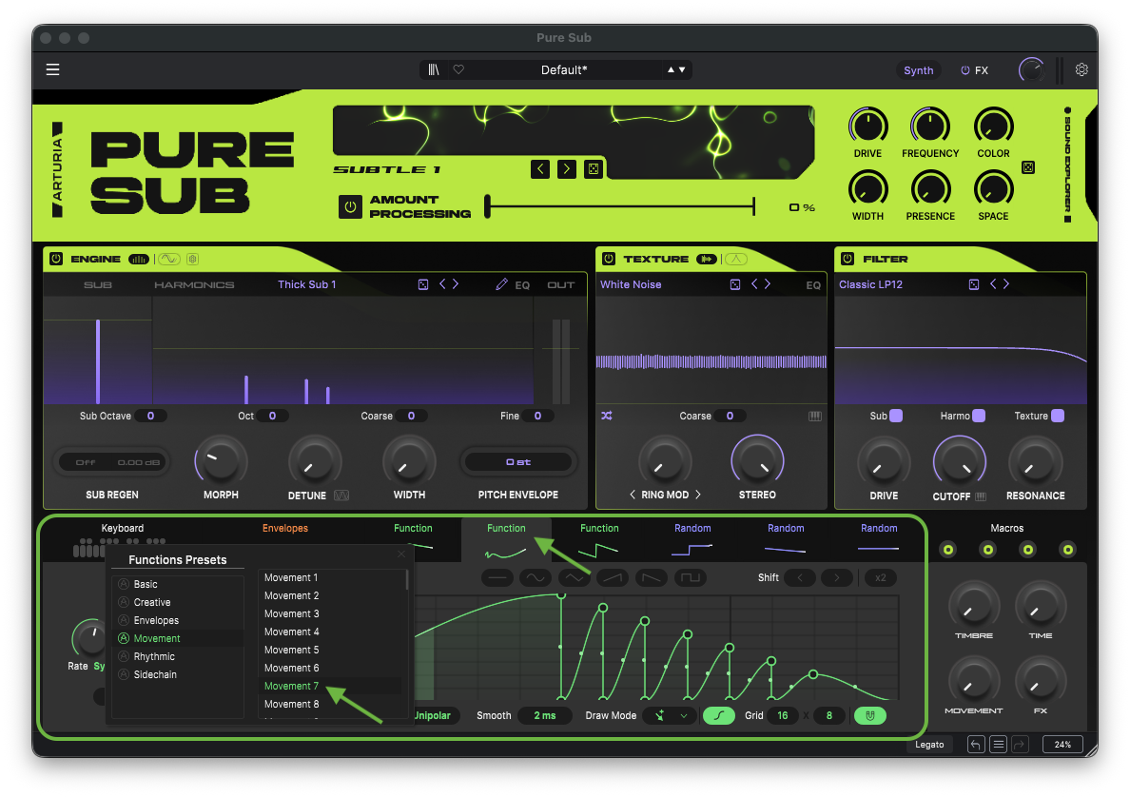
Task: Open the preset browser library icon
Action: (433, 69)
